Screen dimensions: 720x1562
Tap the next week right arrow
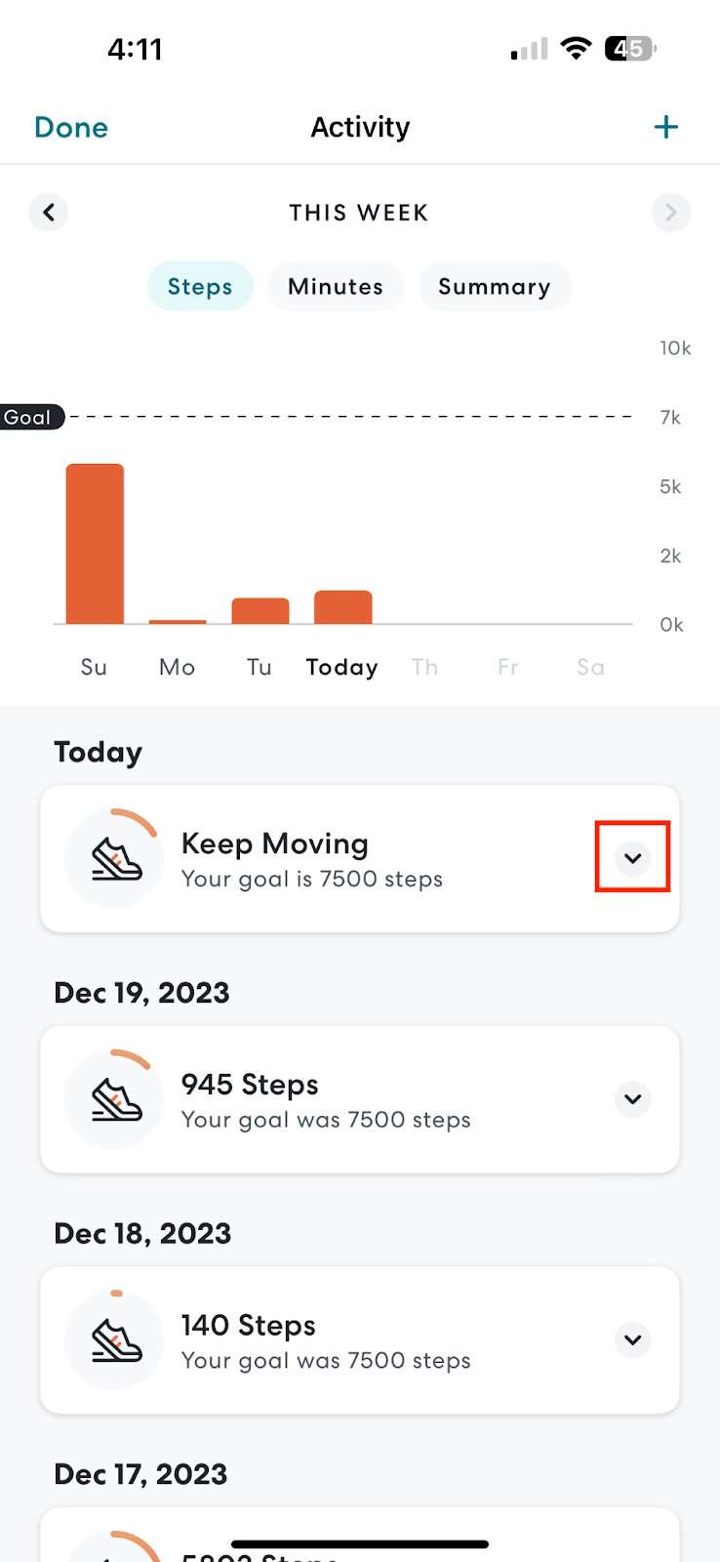[x=670, y=212]
